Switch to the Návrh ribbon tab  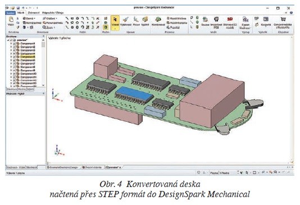pos(21,13)
